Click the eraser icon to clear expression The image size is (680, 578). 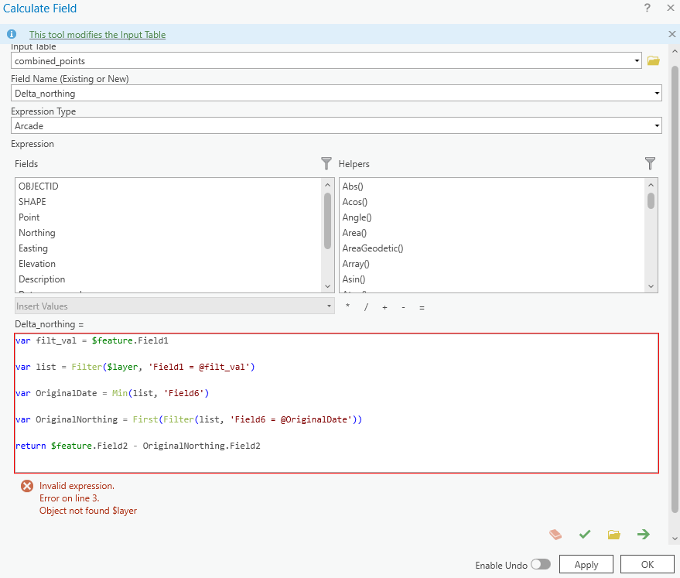point(555,535)
